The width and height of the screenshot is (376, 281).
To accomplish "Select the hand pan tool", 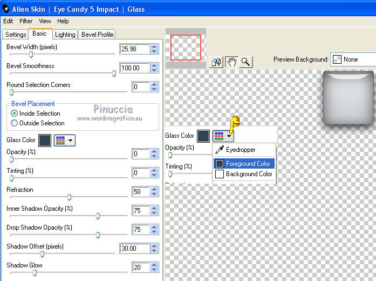I will 231,62.
